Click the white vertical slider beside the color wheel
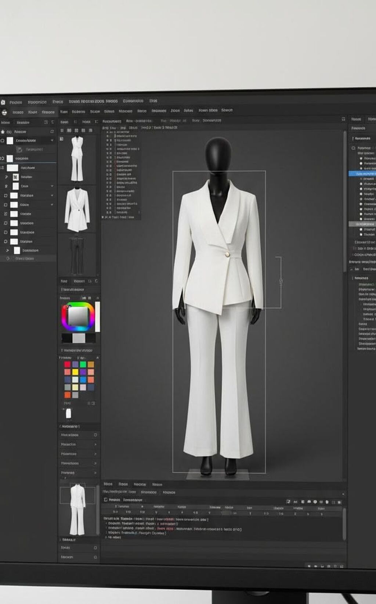Viewport: 376px width, 604px height. [98, 316]
